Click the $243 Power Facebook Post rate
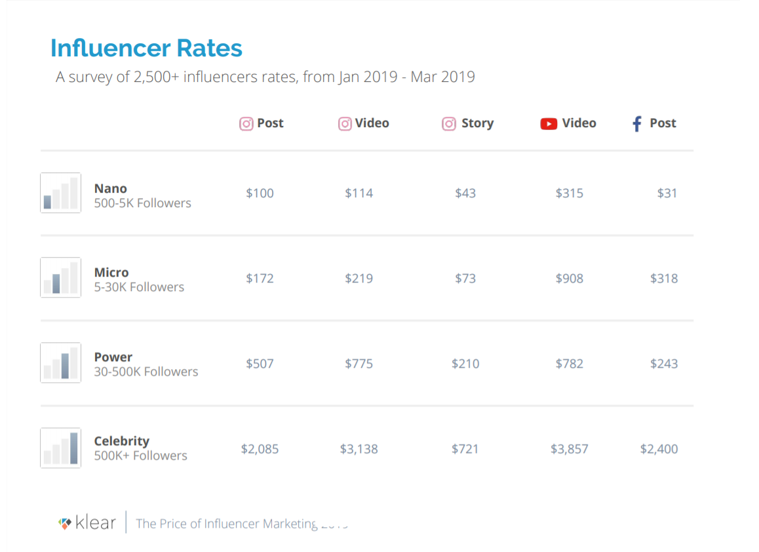Viewport: 759px width, 552px height. pyautogui.click(x=663, y=364)
